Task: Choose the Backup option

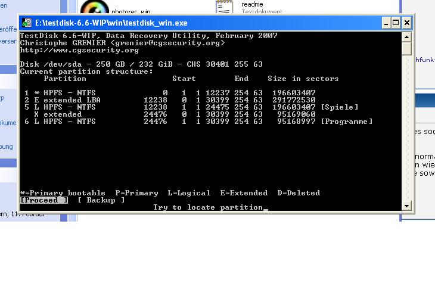Action: click(101, 200)
